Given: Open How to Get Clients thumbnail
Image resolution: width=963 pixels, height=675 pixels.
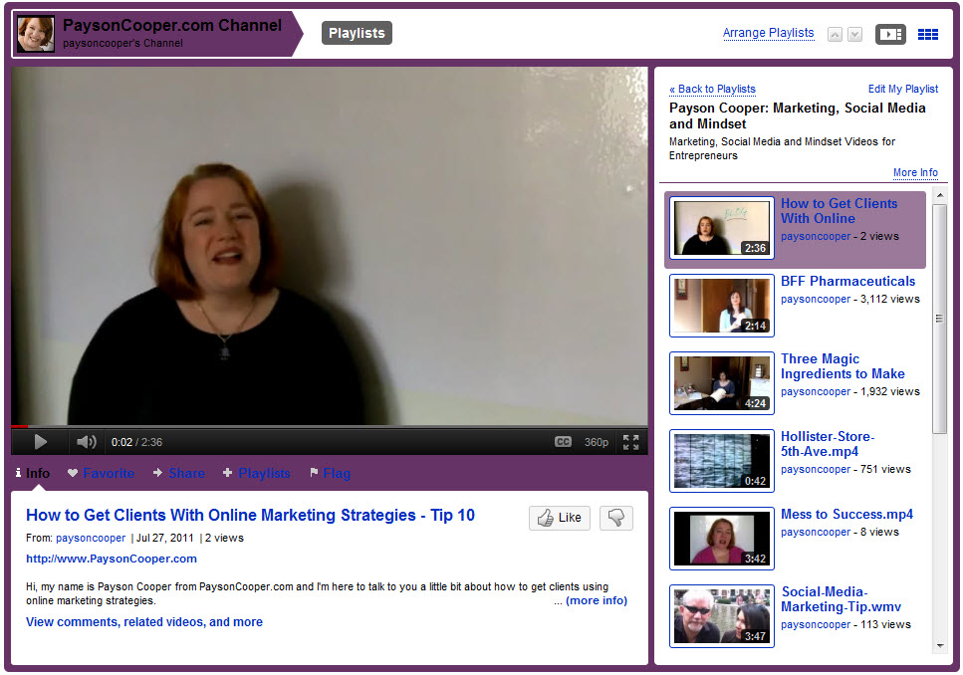Looking at the screenshot, I should coord(722,228).
